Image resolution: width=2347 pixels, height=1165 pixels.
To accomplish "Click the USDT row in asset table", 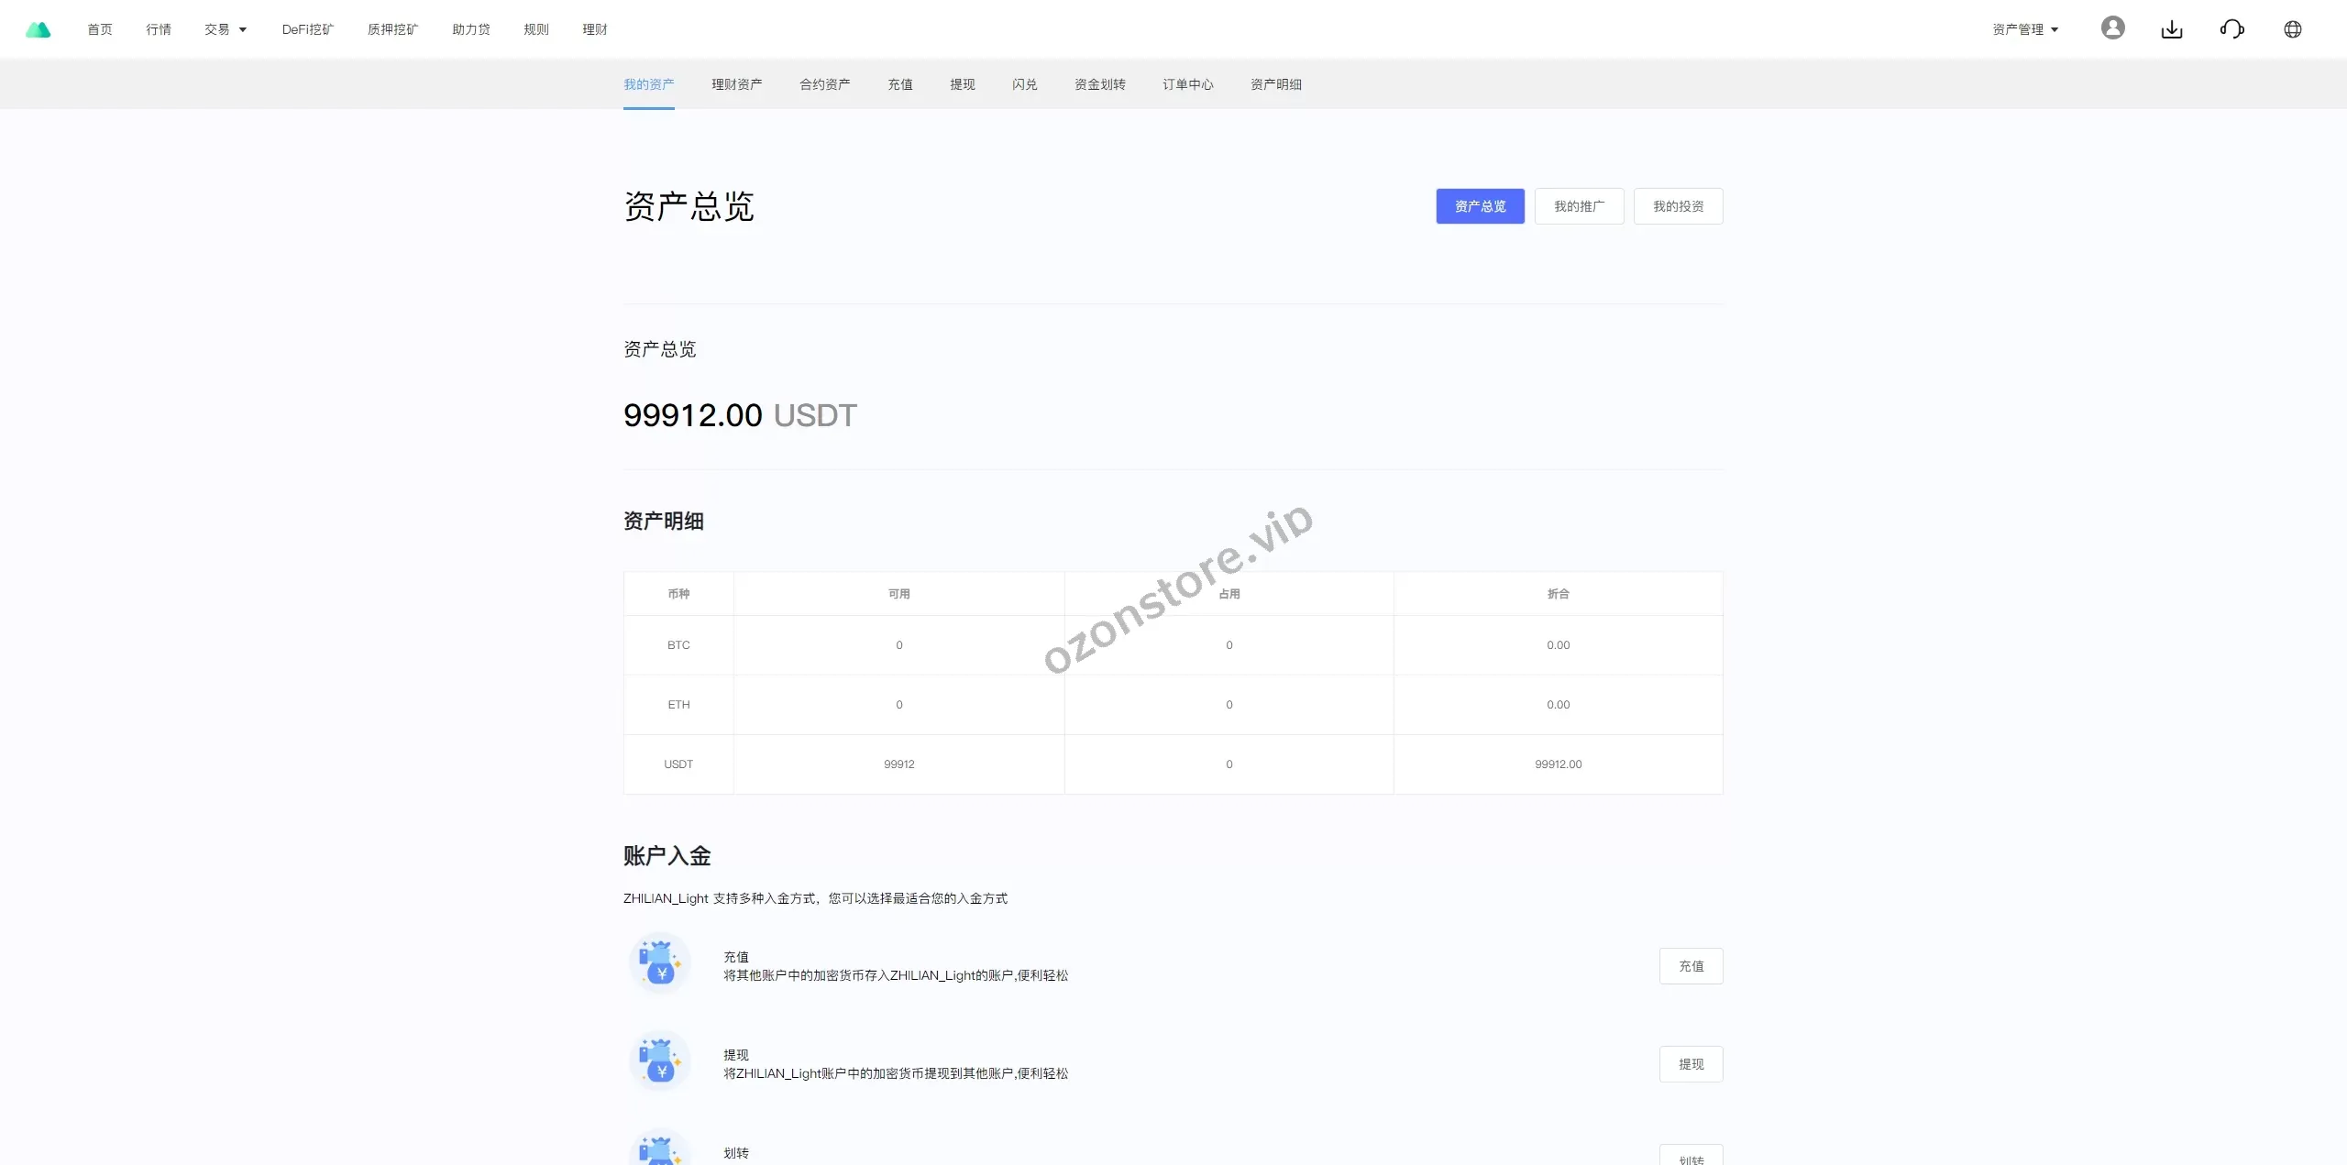I will point(678,764).
